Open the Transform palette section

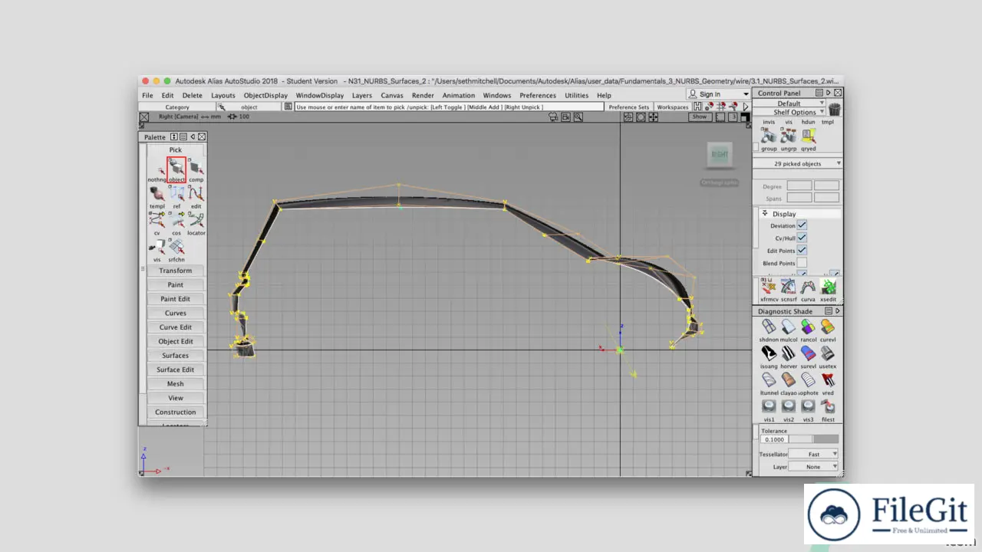point(176,271)
